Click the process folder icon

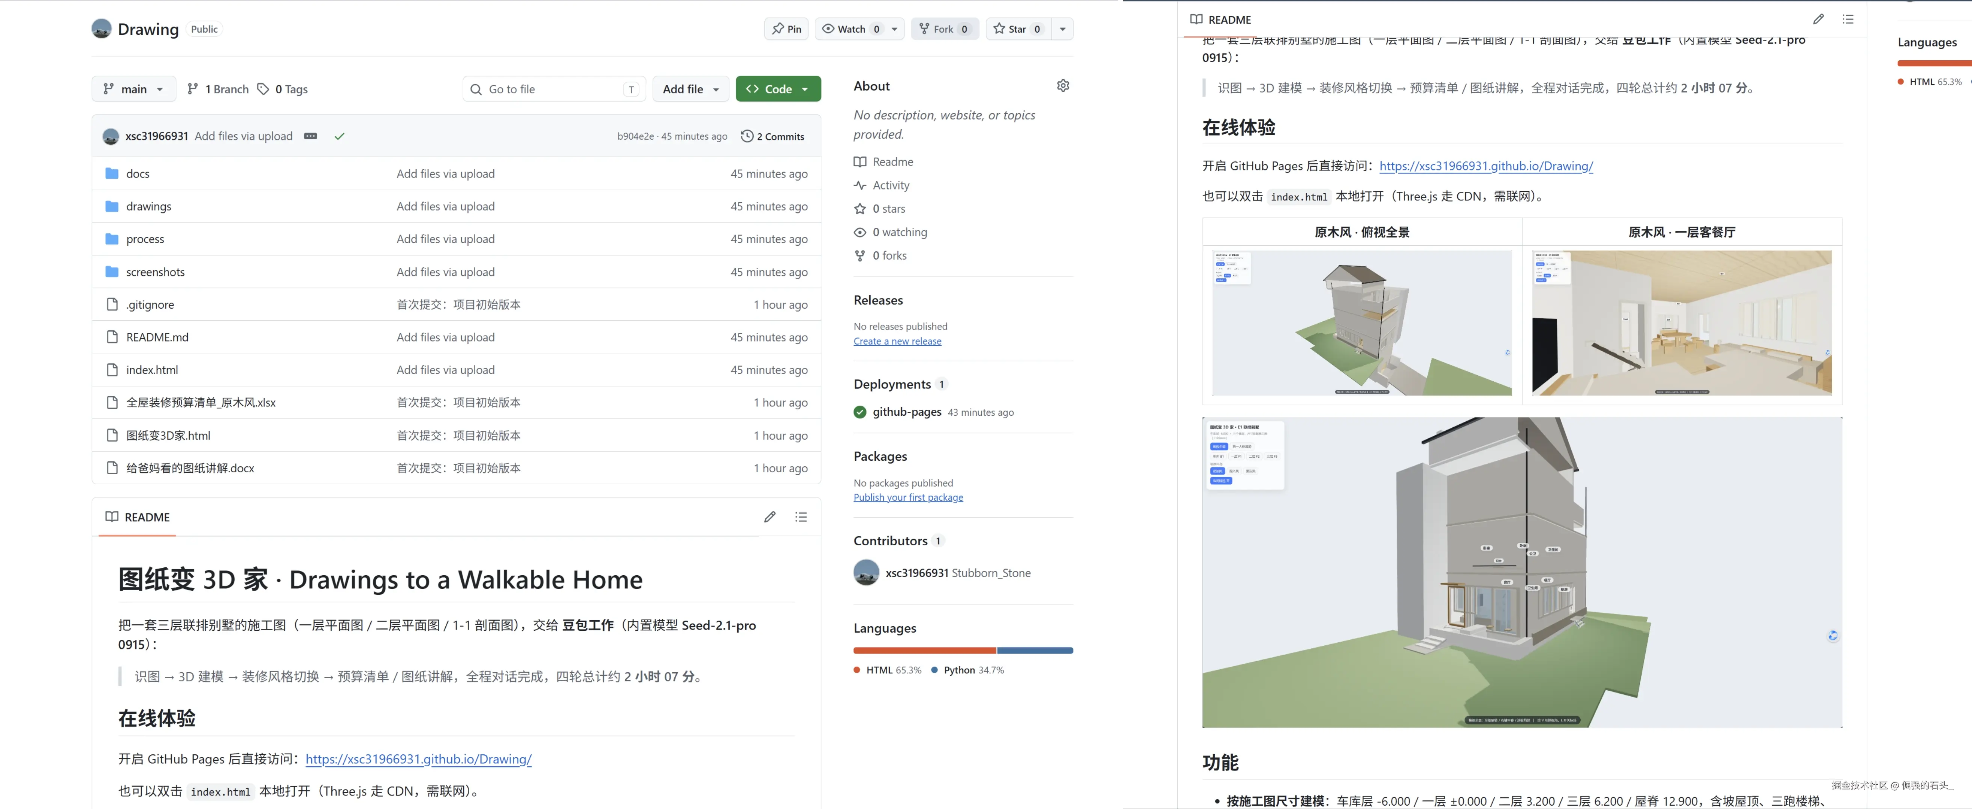(x=112, y=239)
